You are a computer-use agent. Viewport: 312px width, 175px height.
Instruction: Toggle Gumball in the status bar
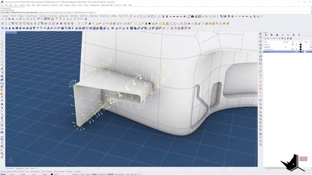pyautogui.click(x=110, y=174)
